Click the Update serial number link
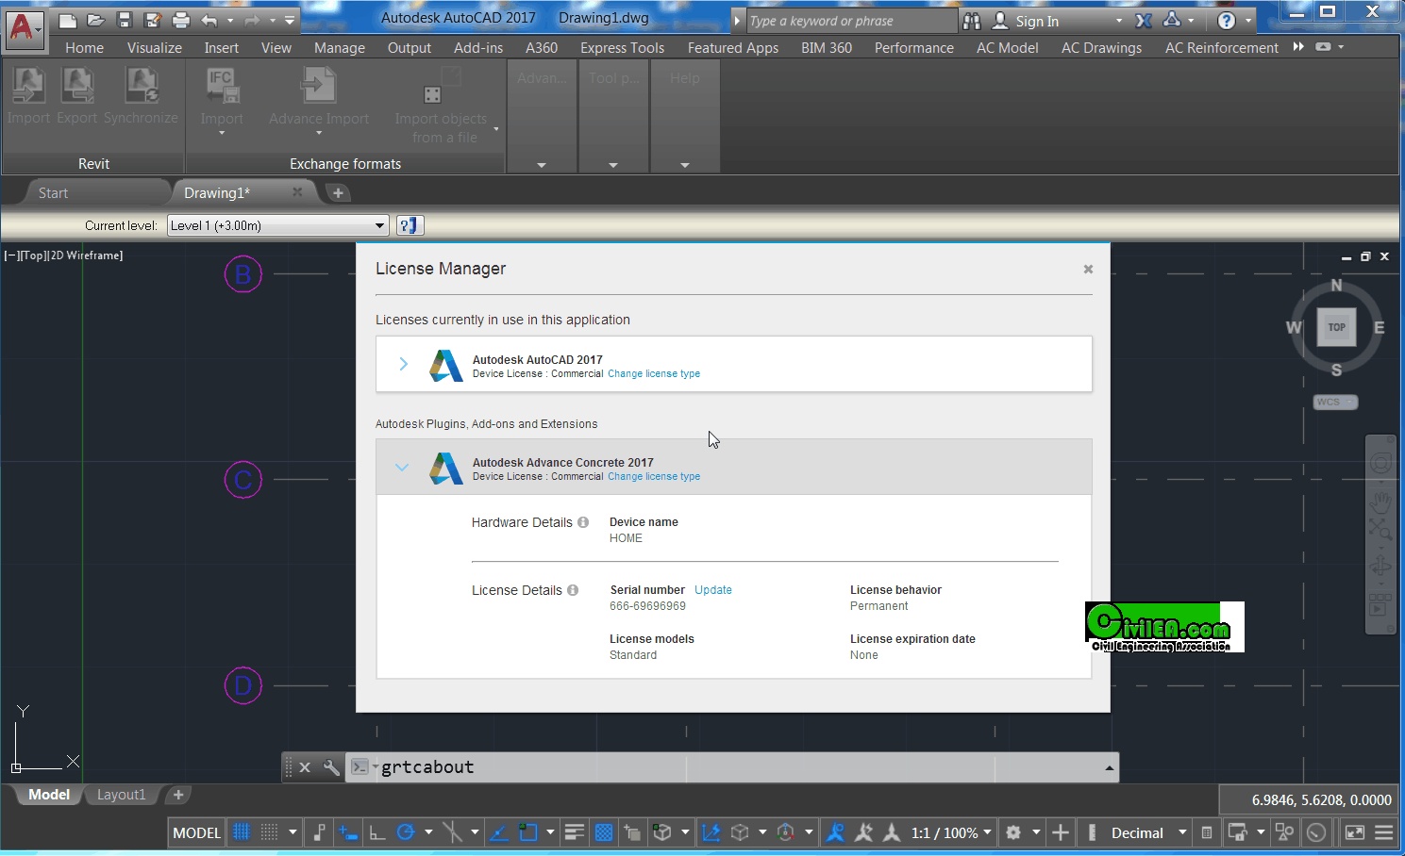1405x856 pixels. coord(713,589)
